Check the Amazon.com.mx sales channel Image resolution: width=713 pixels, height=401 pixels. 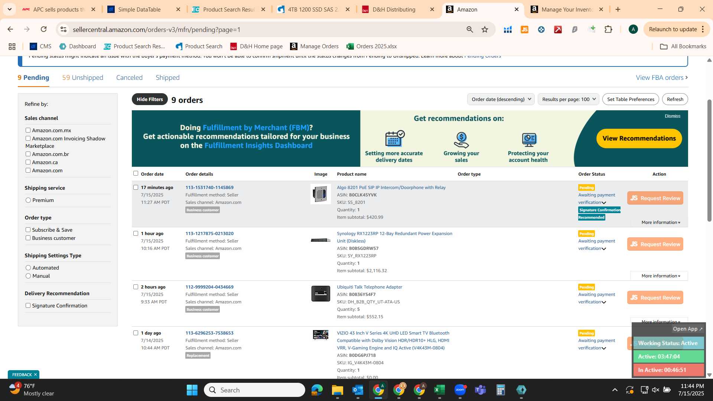(28, 130)
